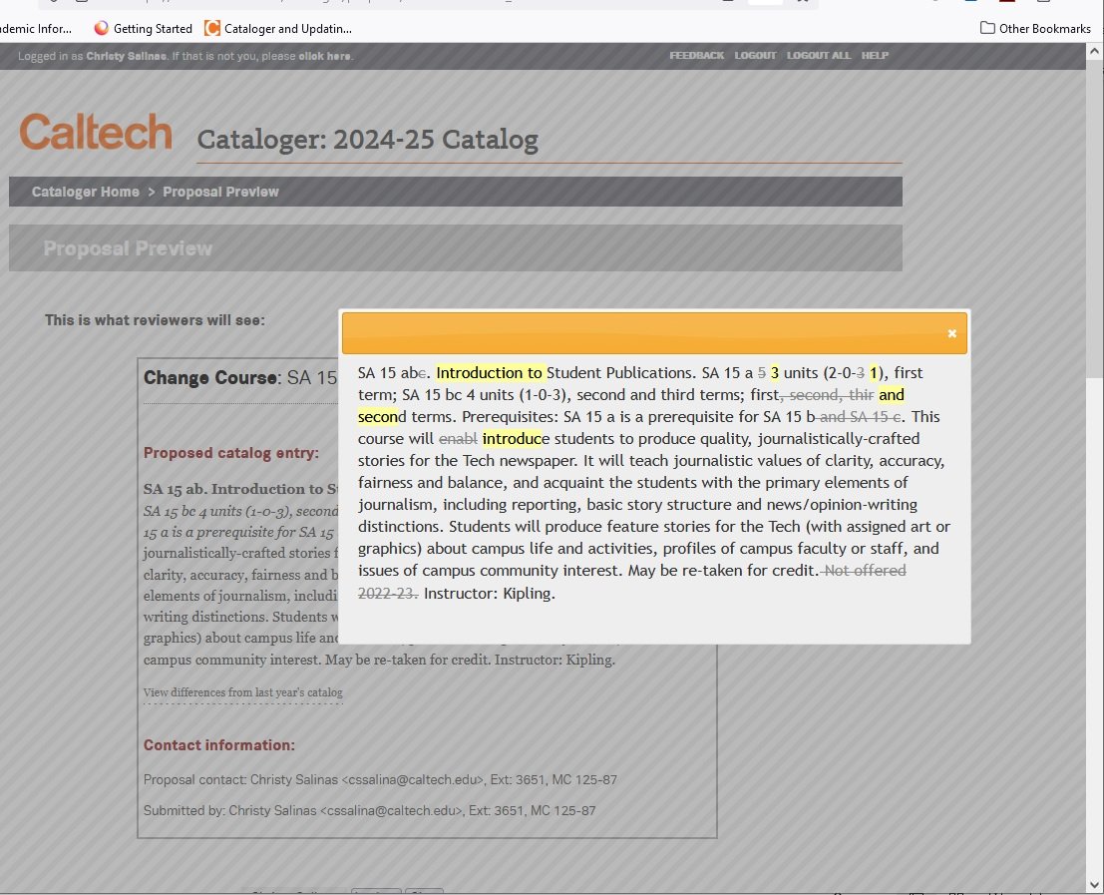Open the Other Bookmarks folder
The height and width of the screenshot is (895, 1104).
pos(1035,29)
